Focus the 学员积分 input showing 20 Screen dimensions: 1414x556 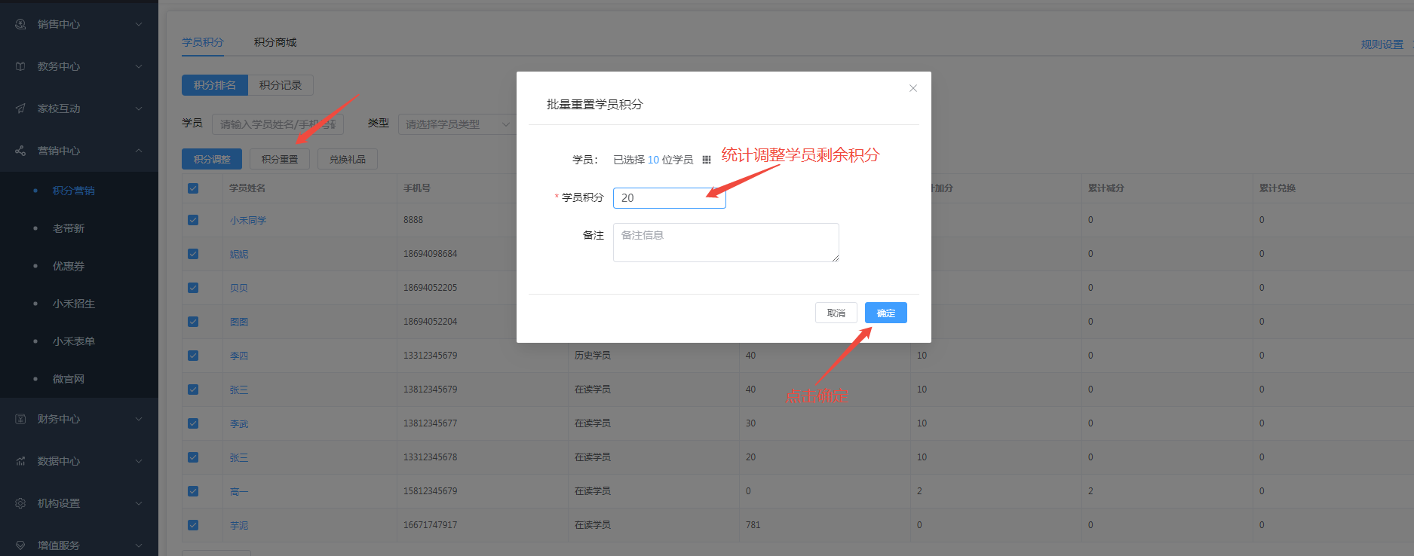tap(670, 198)
